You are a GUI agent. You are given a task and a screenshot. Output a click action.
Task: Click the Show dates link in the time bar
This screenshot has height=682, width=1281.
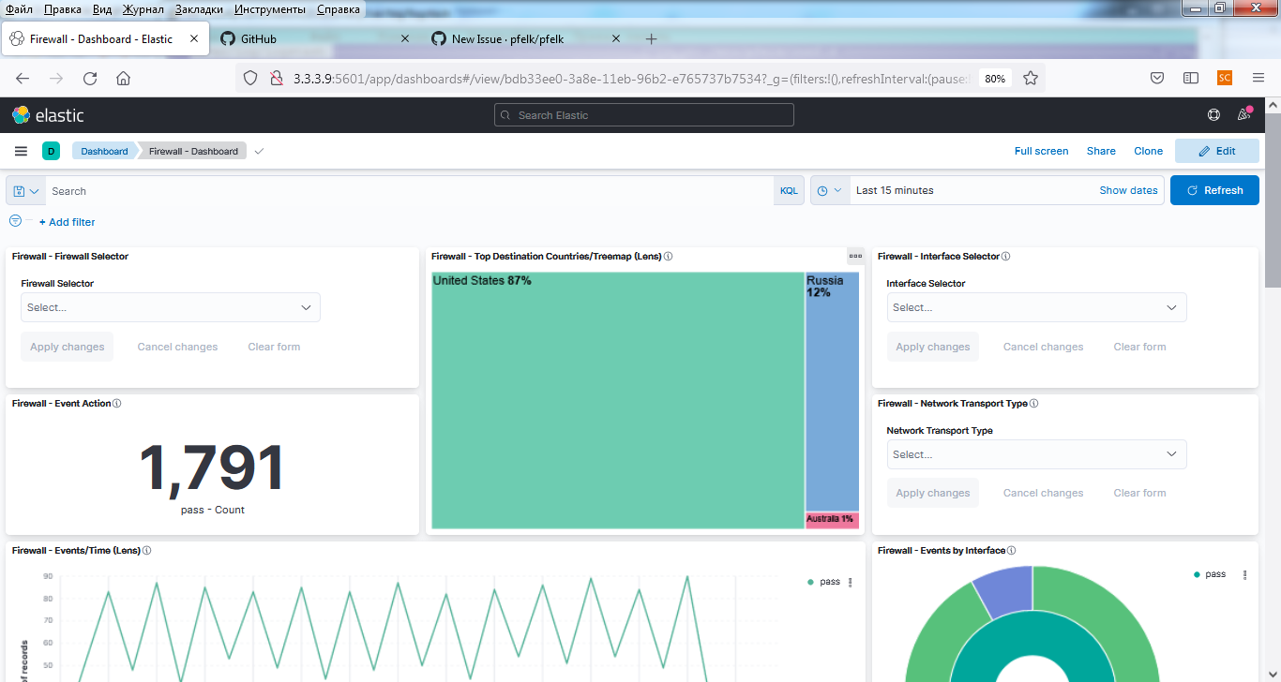pyautogui.click(x=1127, y=190)
